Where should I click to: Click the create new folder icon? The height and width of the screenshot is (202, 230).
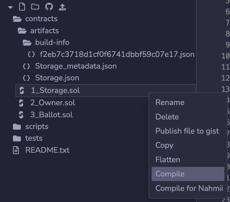[35, 7]
